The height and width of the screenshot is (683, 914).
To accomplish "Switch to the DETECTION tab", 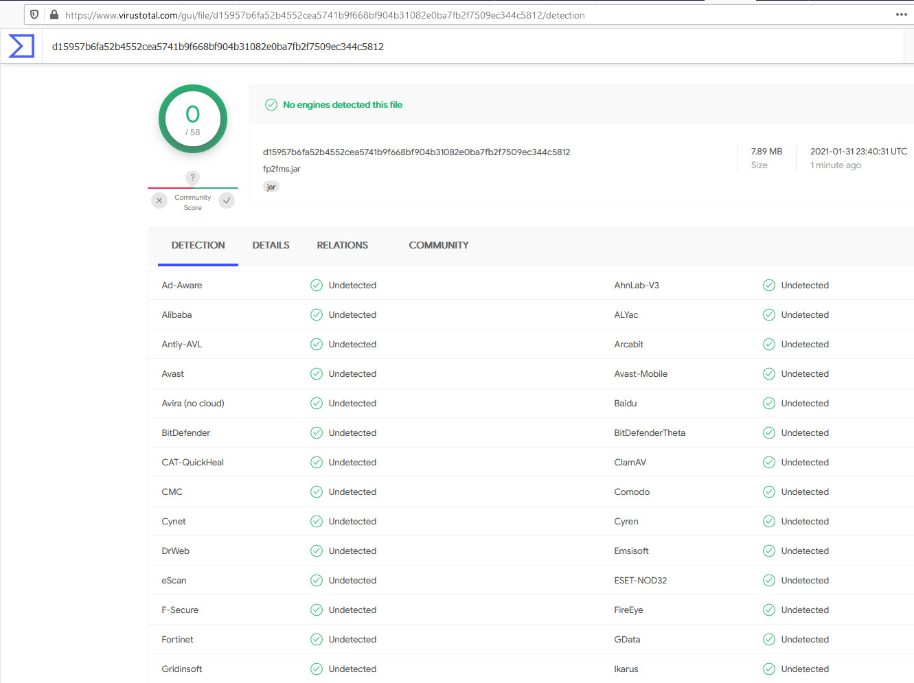I will [x=198, y=245].
